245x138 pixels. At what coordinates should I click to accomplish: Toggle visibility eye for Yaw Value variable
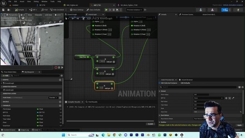point(60,119)
